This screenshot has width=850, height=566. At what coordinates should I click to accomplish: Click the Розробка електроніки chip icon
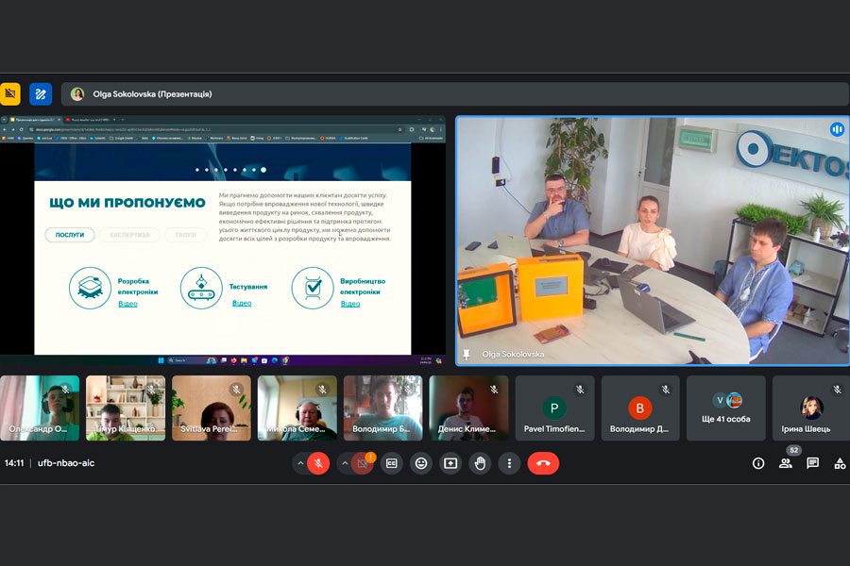tap(90, 288)
